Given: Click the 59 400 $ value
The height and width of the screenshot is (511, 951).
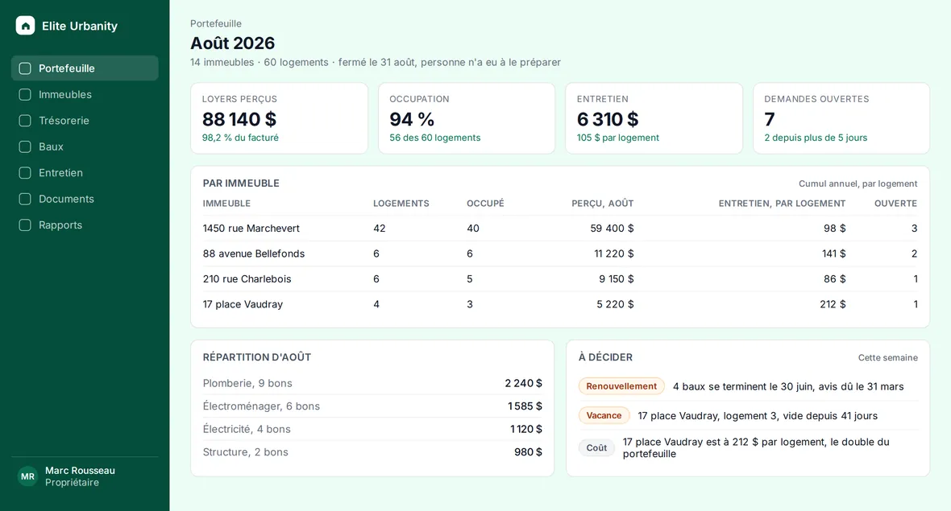Looking at the screenshot, I should 612,229.
